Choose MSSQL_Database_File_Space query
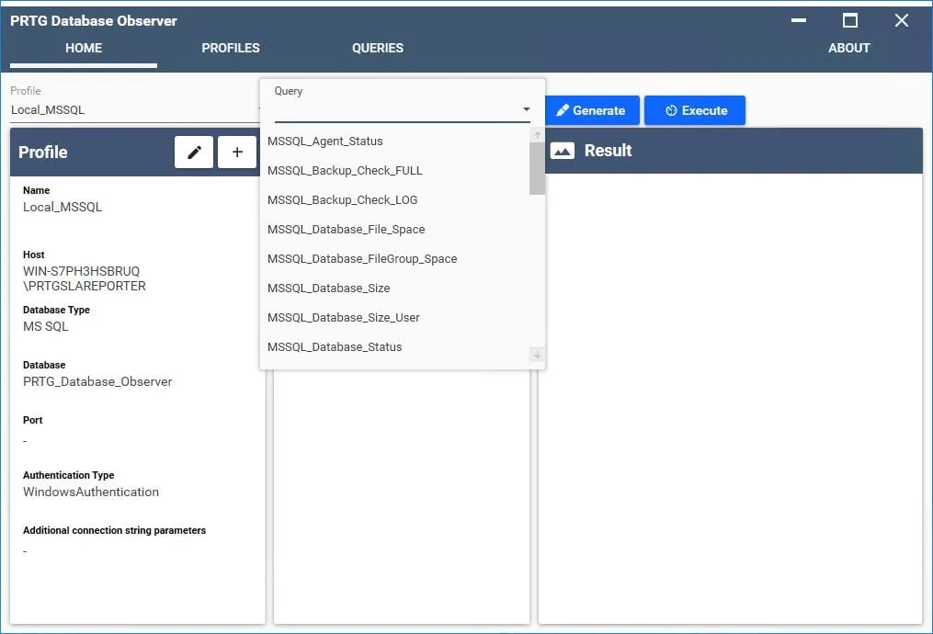 (x=394, y=230)
